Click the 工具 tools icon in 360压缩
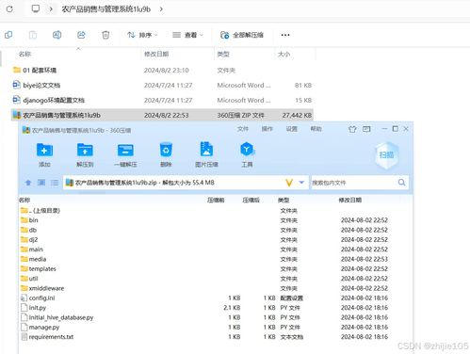The height and width of the screenshot is (354, 470). pos(247,154)
